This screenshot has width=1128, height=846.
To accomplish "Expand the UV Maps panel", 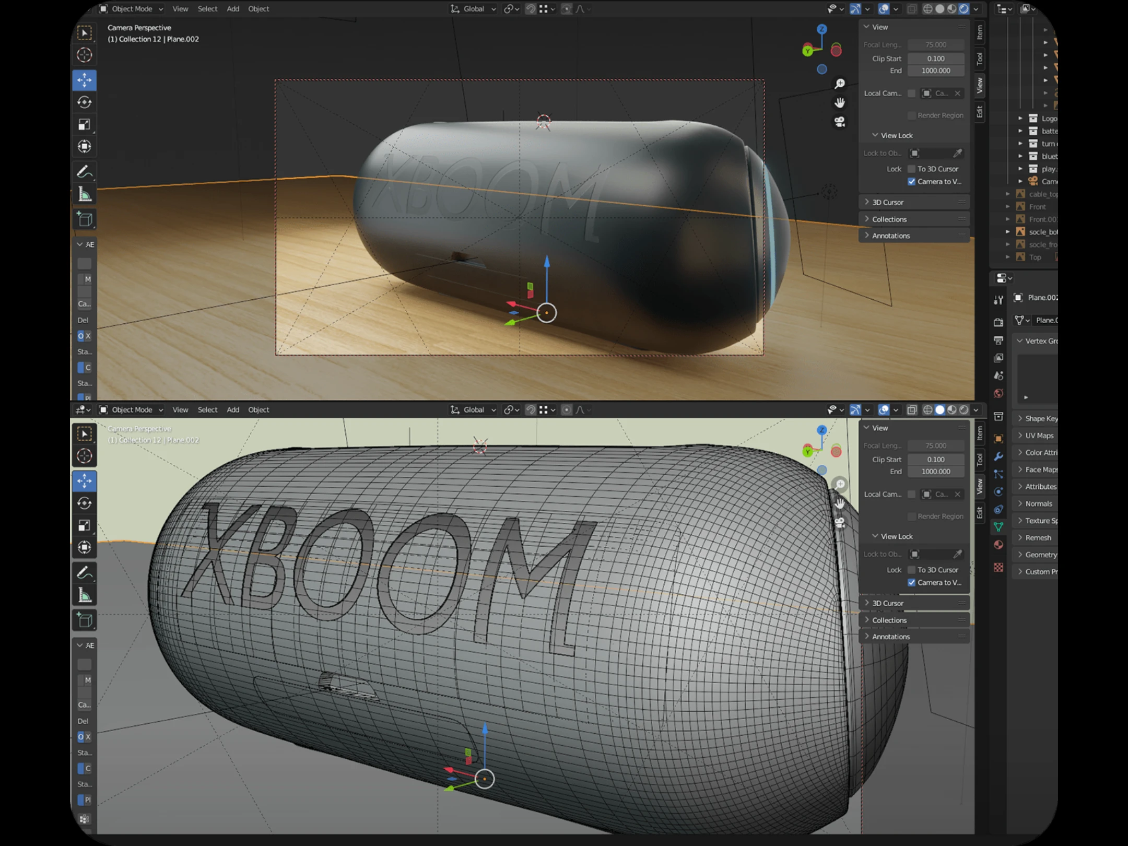I will pyautogui.click(x=1038, y=436).
